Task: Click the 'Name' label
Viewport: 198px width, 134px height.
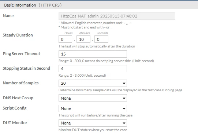Action: click(8, 16)
